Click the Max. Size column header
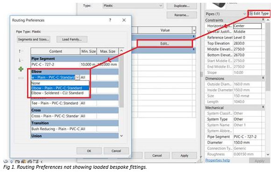 click(107, 51)
